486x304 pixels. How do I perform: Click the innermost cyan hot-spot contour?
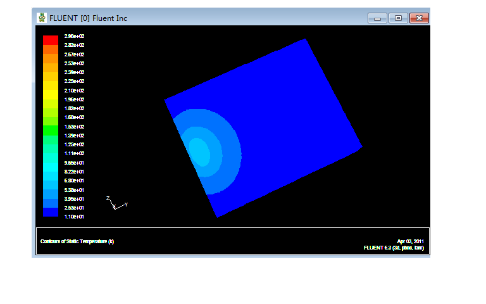tap(199, 151)
